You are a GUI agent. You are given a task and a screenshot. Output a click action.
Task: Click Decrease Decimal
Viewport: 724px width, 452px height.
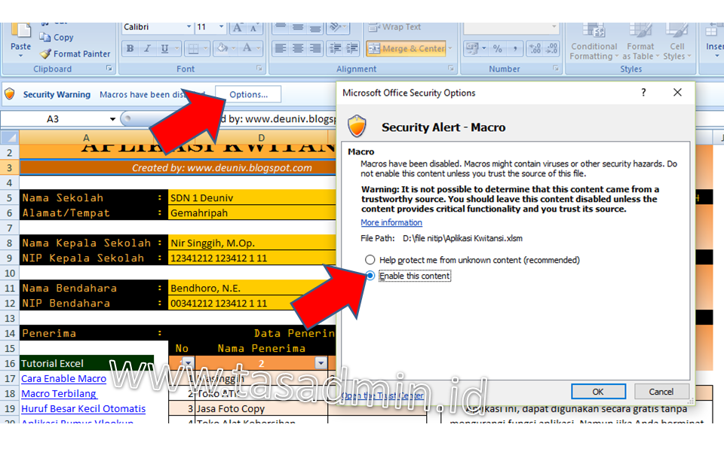pos(552,48)
